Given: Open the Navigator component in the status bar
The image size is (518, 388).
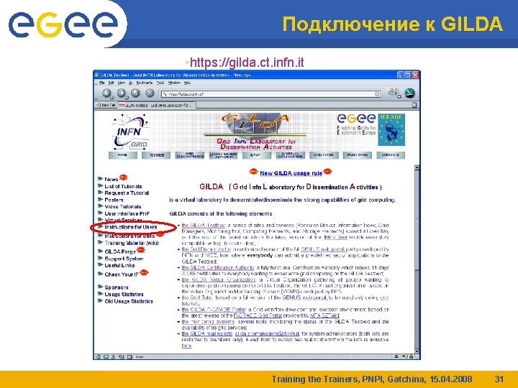Looking at the screenshot, I should 99,356.
